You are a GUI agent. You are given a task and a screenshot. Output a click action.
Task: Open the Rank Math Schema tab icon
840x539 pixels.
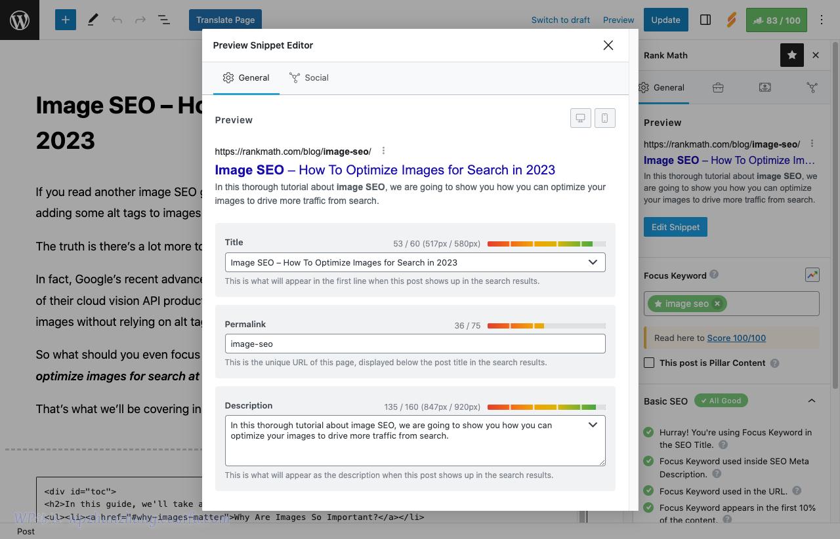pos(765,87)
